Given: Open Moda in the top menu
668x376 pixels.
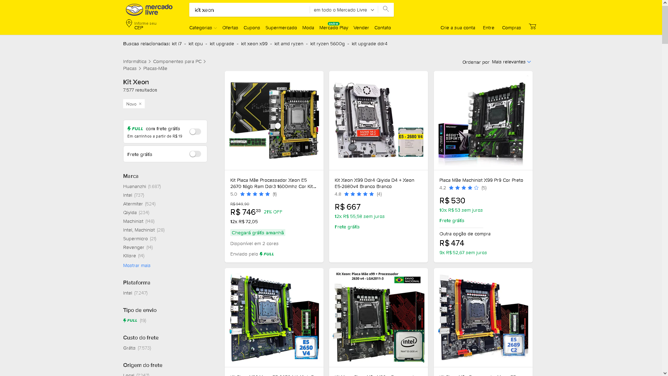Looking at the screenshot, I should click(x=308, y=28).
